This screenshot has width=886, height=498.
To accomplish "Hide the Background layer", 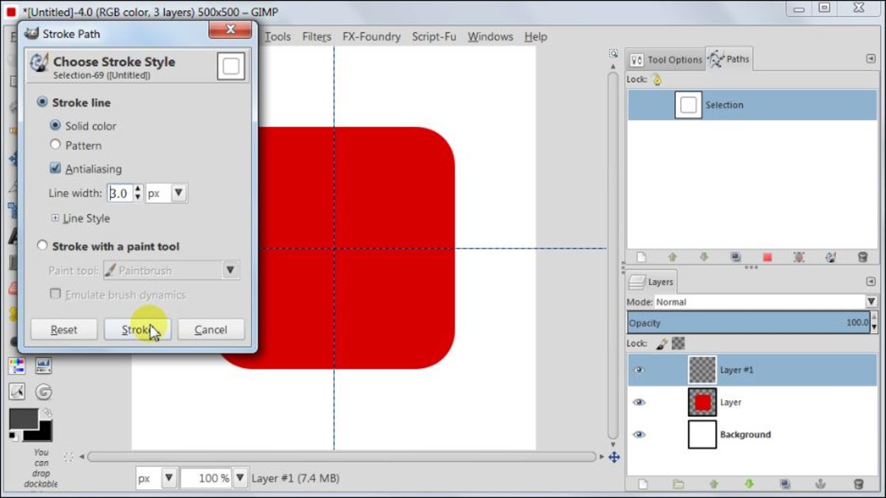I will pos(639,435).
